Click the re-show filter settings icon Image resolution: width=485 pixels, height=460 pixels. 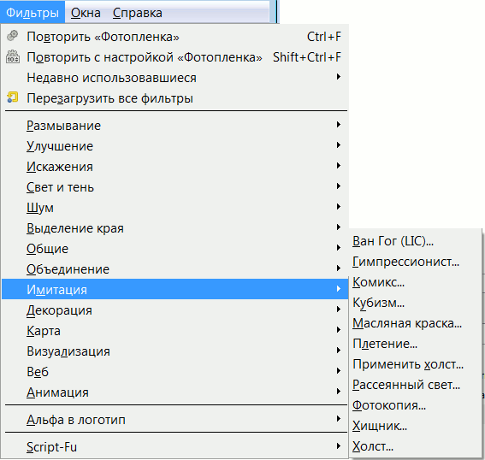(12, 56)
